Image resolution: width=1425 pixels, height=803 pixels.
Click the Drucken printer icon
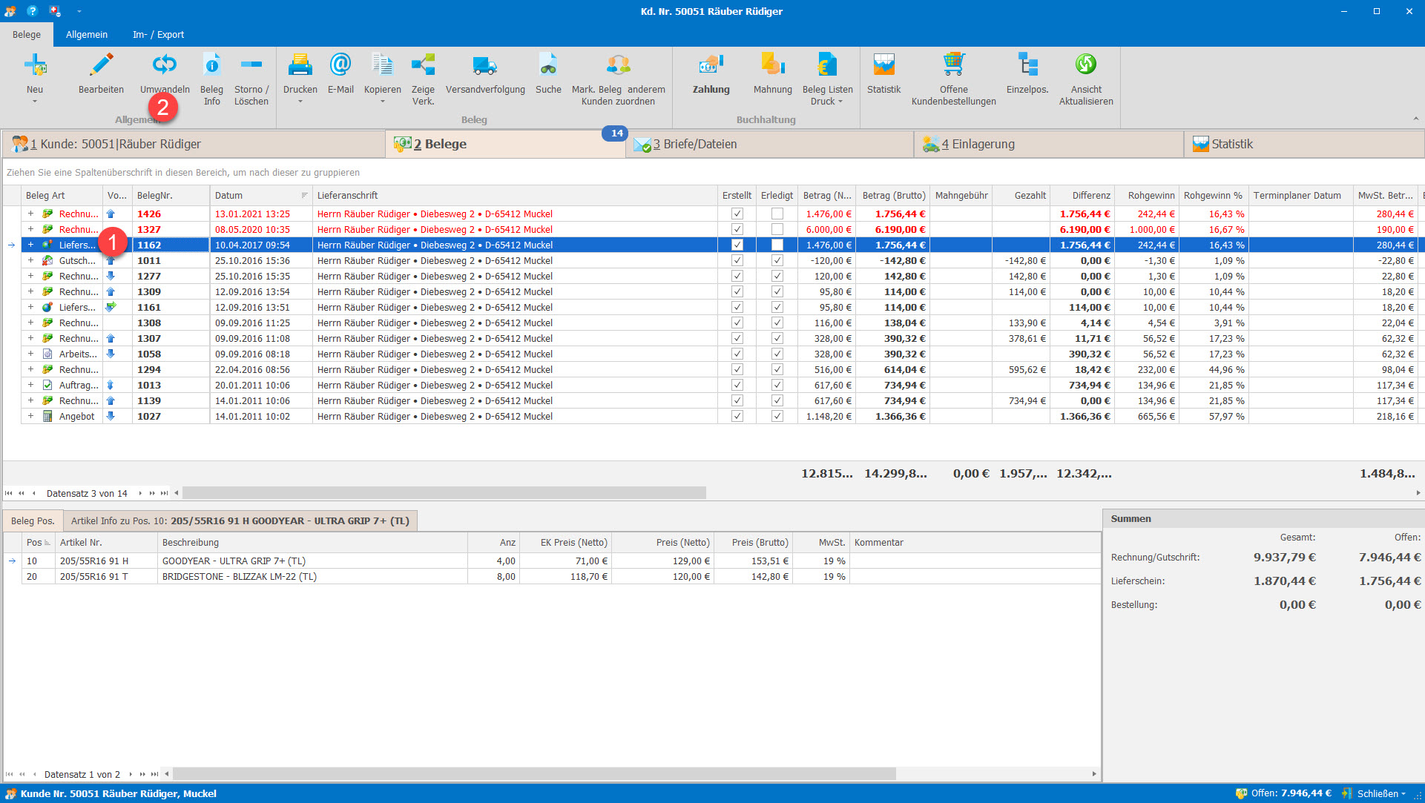click(x=300, y=66)
